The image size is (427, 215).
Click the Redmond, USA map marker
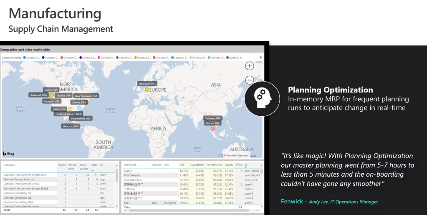click(x=51, y=95)
